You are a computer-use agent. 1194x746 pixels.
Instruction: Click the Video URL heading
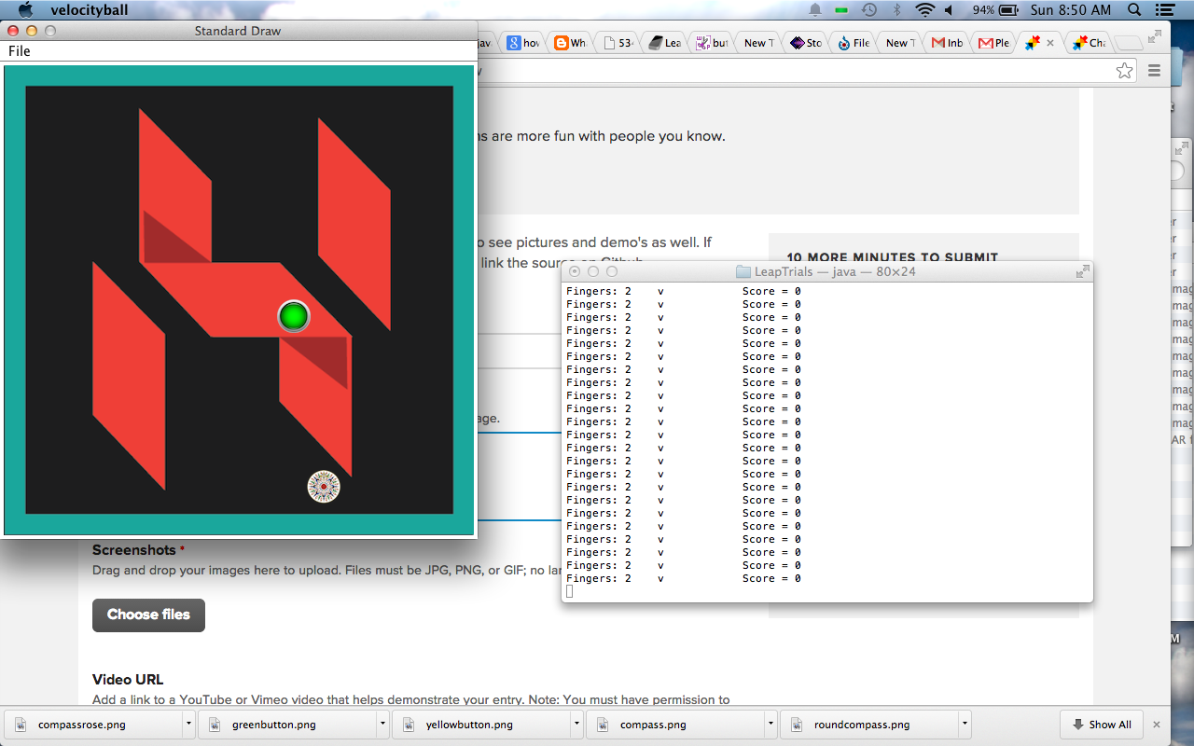pyautogui.click(x=128, y=679)
